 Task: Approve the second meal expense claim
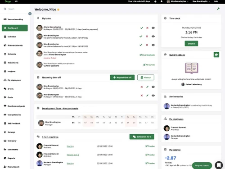click(x=141, y=45)
